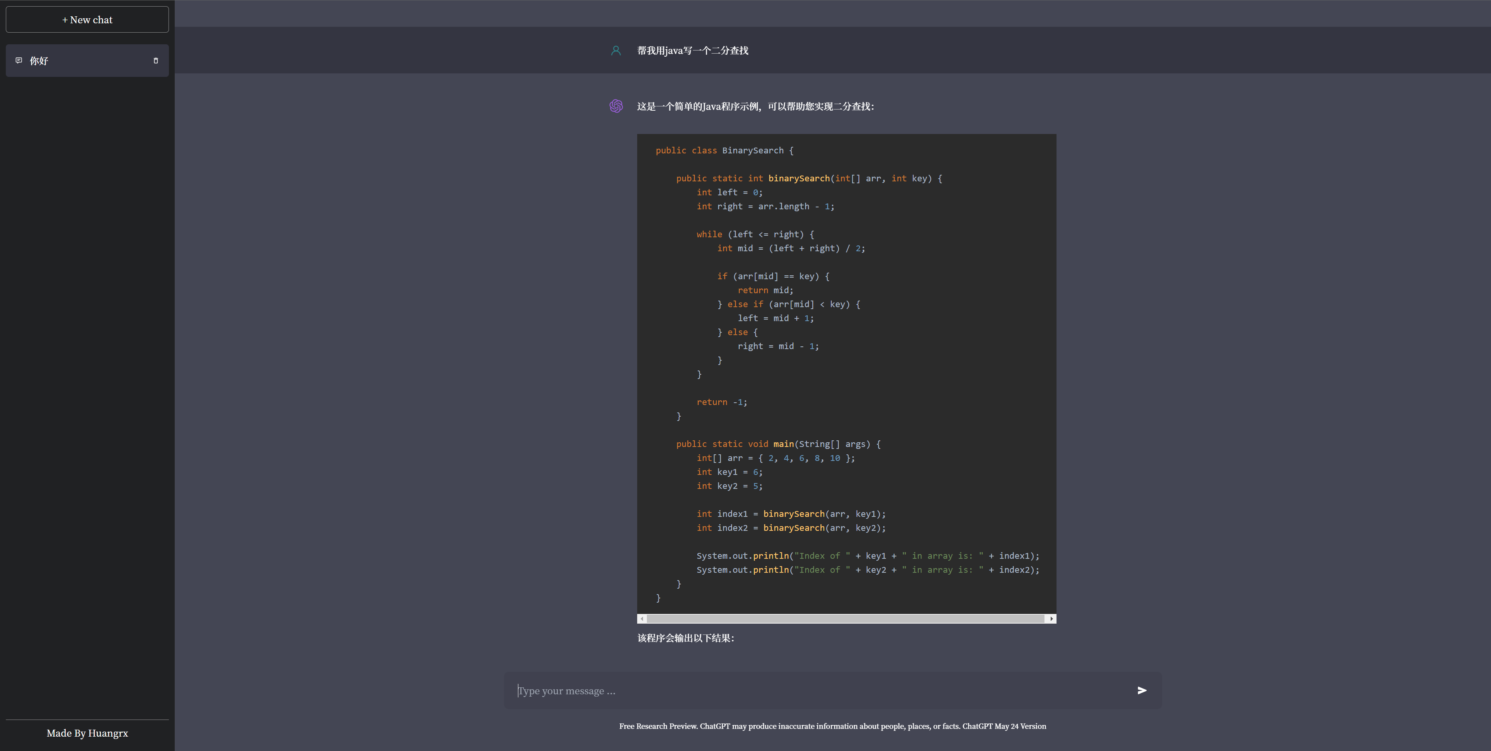The image size is (1491, 751).
Task: Click the code block's left scroll arrow
Action: pyautogui.click(x=642, y=619)
